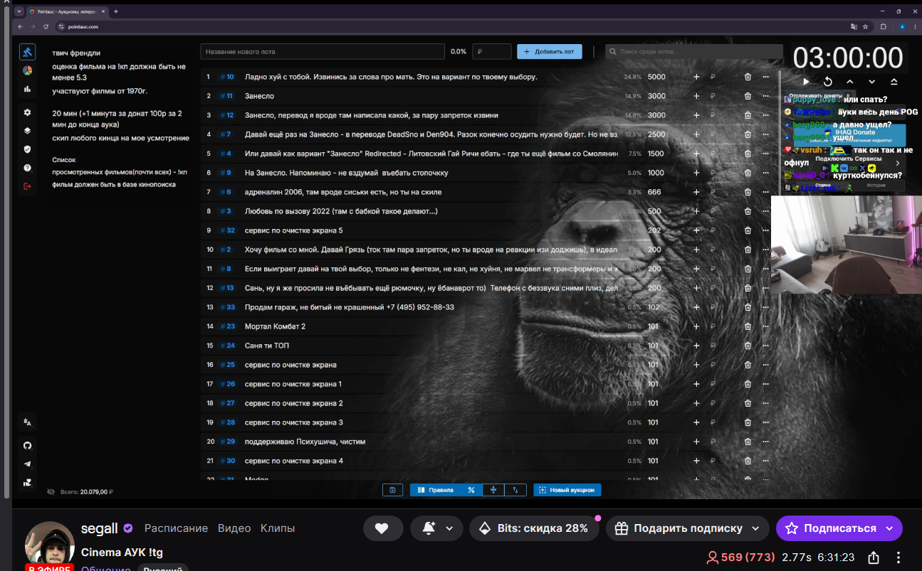Viewport: 922px width, 571px height.
Task: Reload the pointauc.com browser page
Action: 46,26
